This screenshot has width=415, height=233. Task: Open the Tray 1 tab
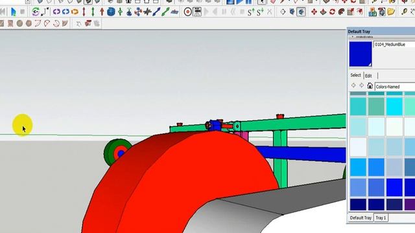click(381, 218)
